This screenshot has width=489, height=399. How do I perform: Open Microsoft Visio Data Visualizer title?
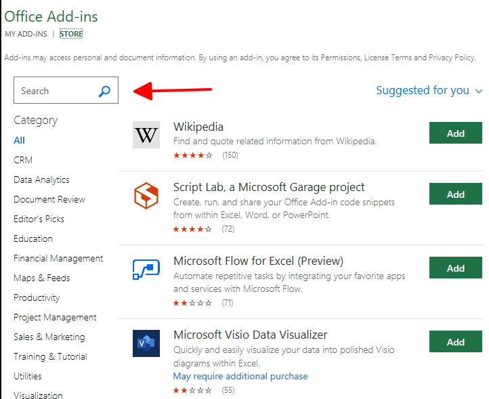tap(250, 335)
